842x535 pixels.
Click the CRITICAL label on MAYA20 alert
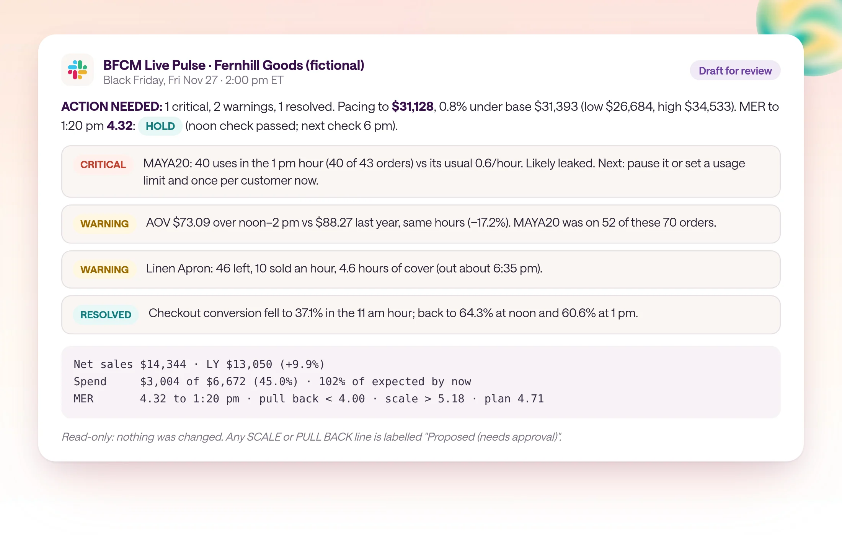click(x=103, y=165)
